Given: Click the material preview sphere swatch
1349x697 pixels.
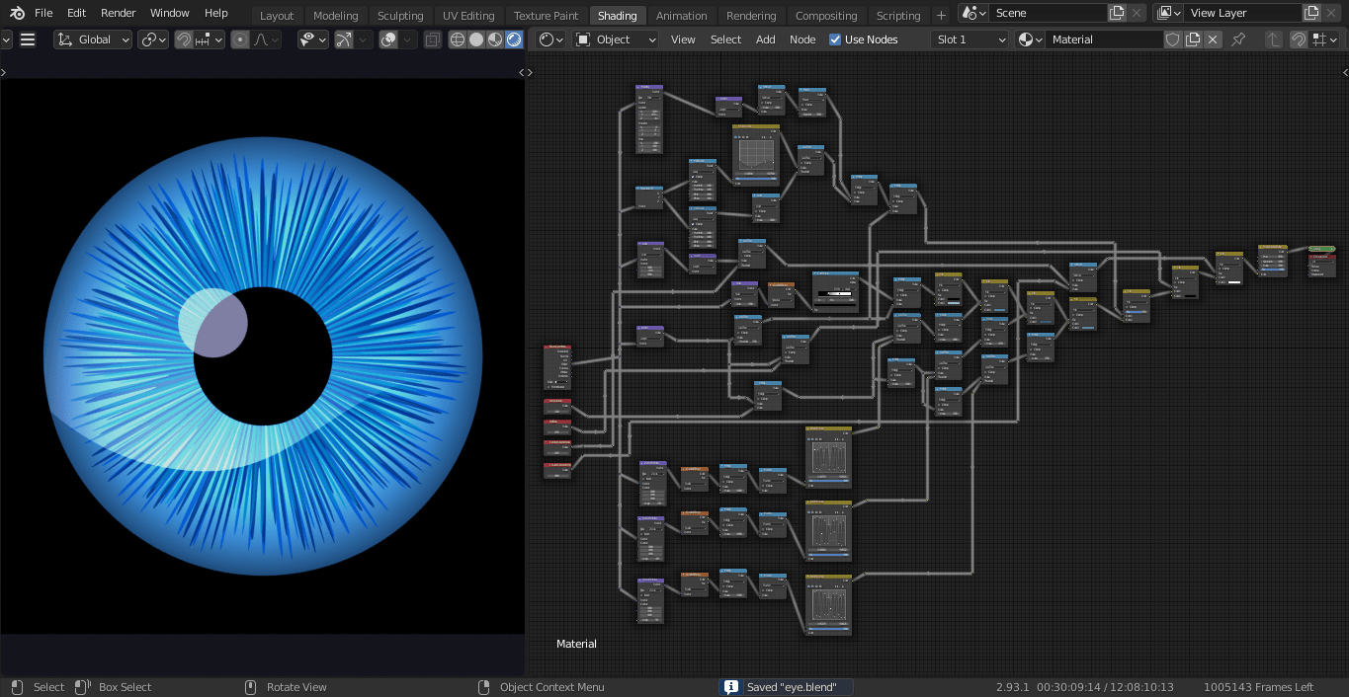Looking at the screenshot, I should (1026, 39).
